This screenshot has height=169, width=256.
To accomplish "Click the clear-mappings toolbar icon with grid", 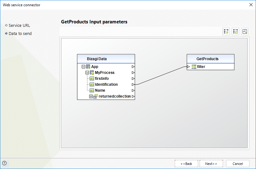I will [x=235, y=31].
